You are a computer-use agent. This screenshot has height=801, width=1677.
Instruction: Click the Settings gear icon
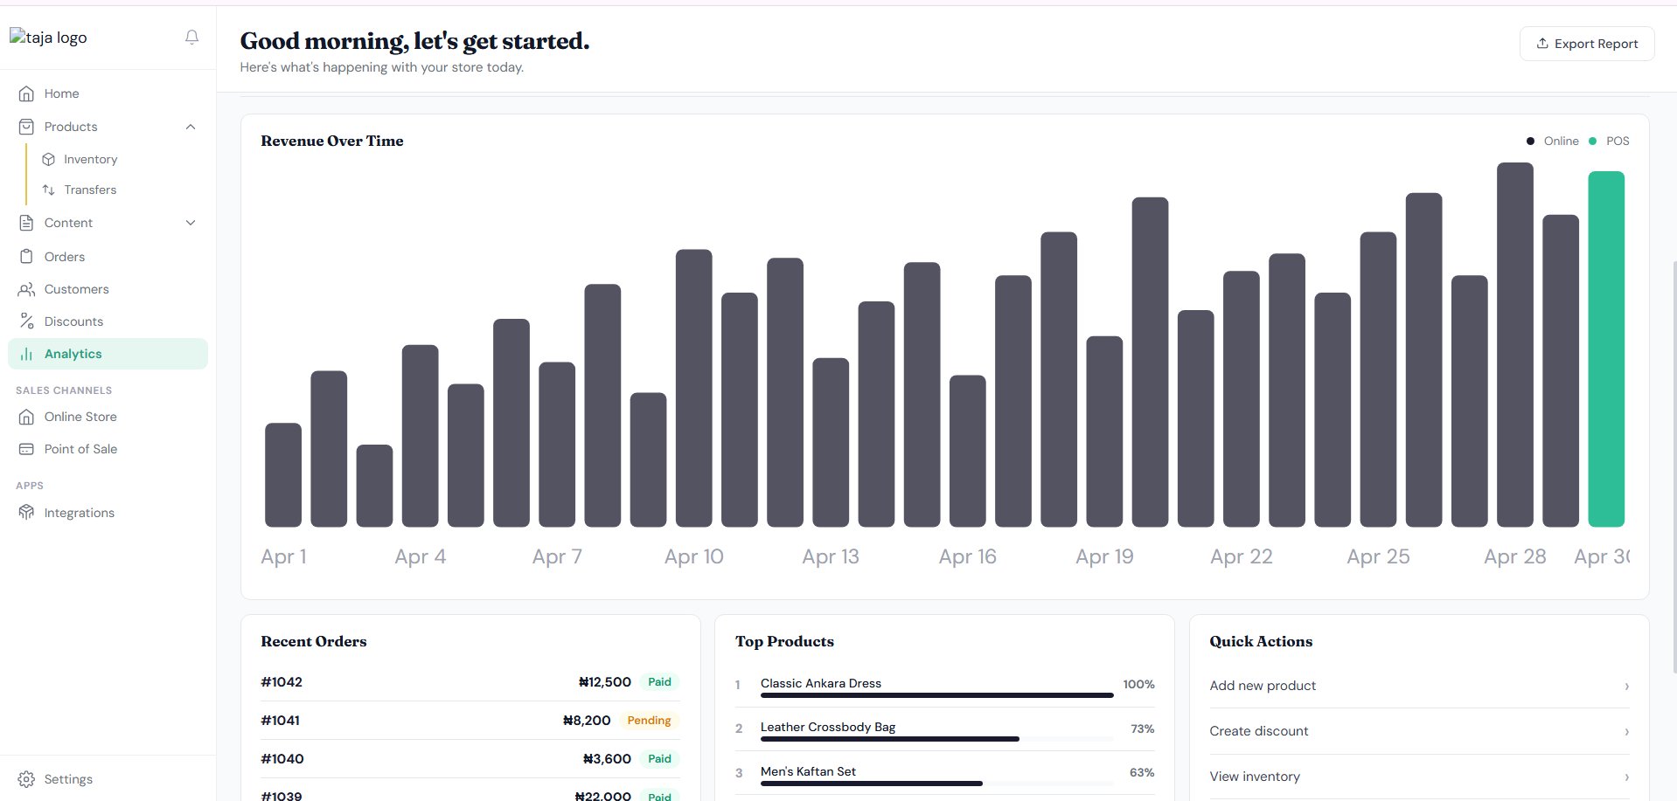(x=26, y=779)
